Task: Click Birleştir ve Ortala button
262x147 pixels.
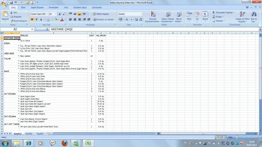Action: point(103,19)
